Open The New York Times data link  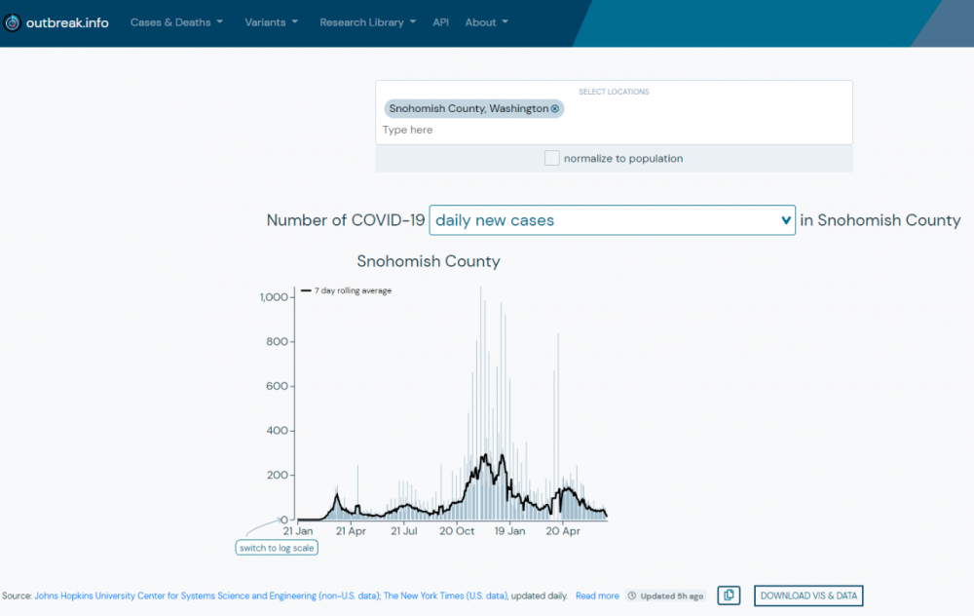pos(445,596)
